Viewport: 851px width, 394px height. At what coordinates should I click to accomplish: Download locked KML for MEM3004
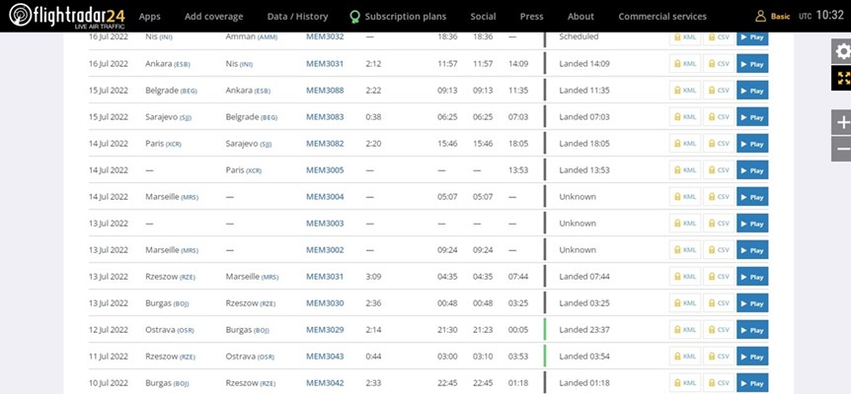[685, 196]
